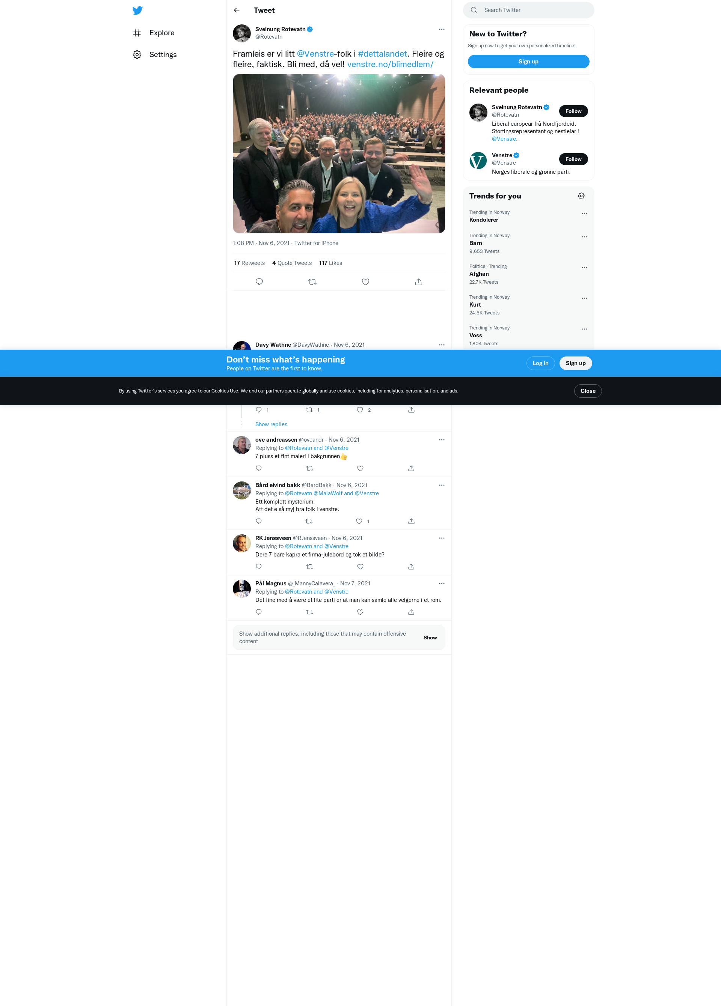Screen dimensions: 721x1006
Task: Open more options on RK Jenssveen's reply
Action: (x=442, y=538)
